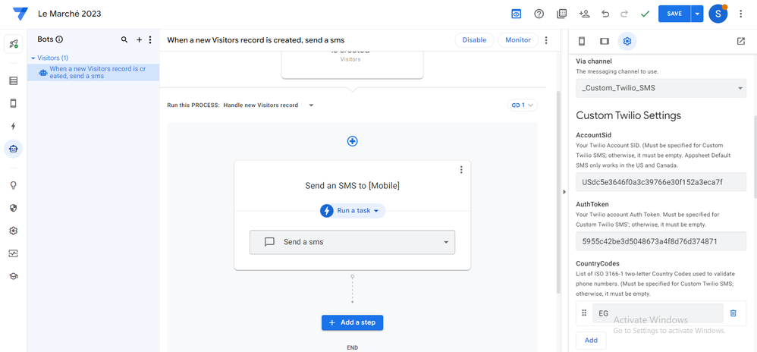The image size is (757, 352).
Task: Click the bot title text in header
Action: pos(256,40)
